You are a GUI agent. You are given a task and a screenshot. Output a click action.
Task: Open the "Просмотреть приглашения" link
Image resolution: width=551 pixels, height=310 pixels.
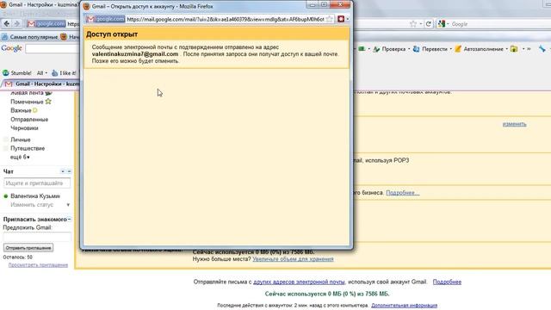pyautogui.click(x=38, y=265)
